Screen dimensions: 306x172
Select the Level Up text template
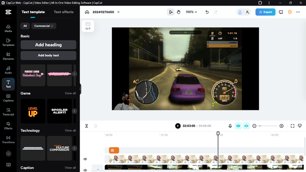click(x=33, y=111)
